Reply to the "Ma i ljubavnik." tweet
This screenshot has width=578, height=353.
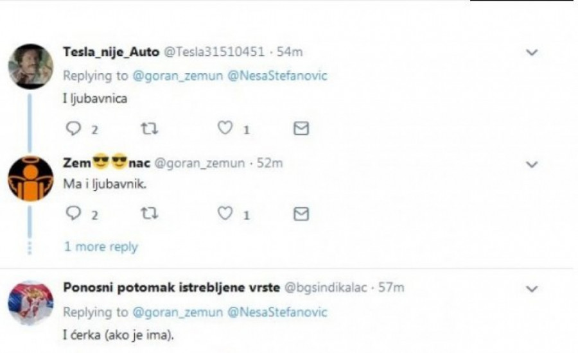click(74, 214)
